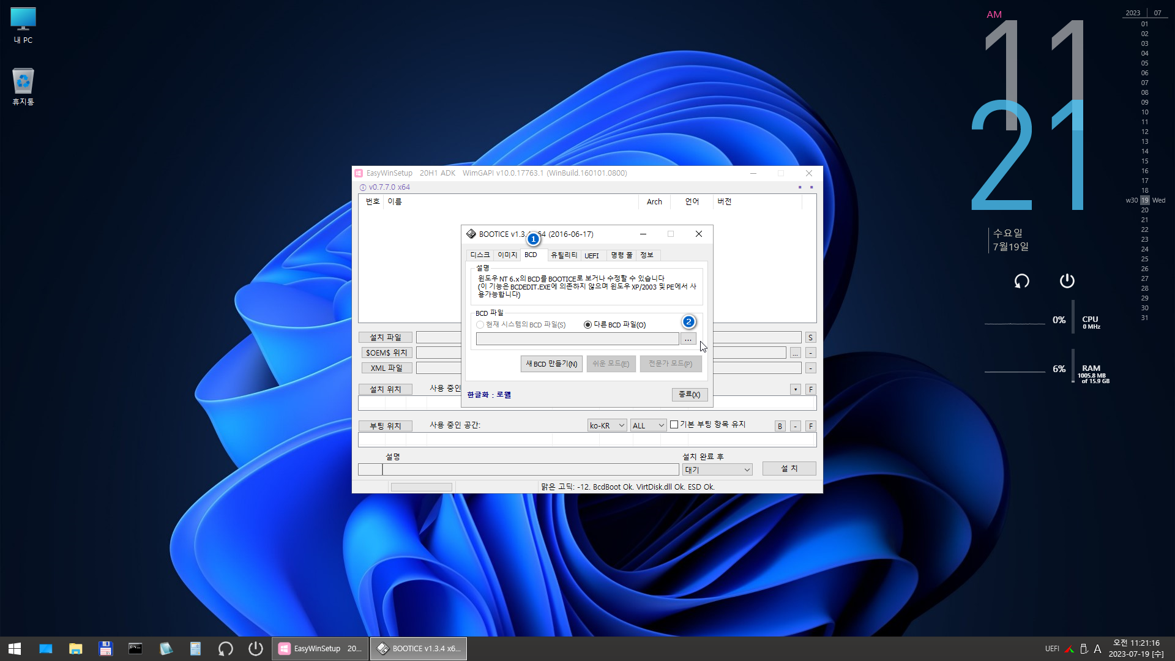Switch to BOOTICE taskbar button
Screen dimensions: 1175x661
point(419,649)
